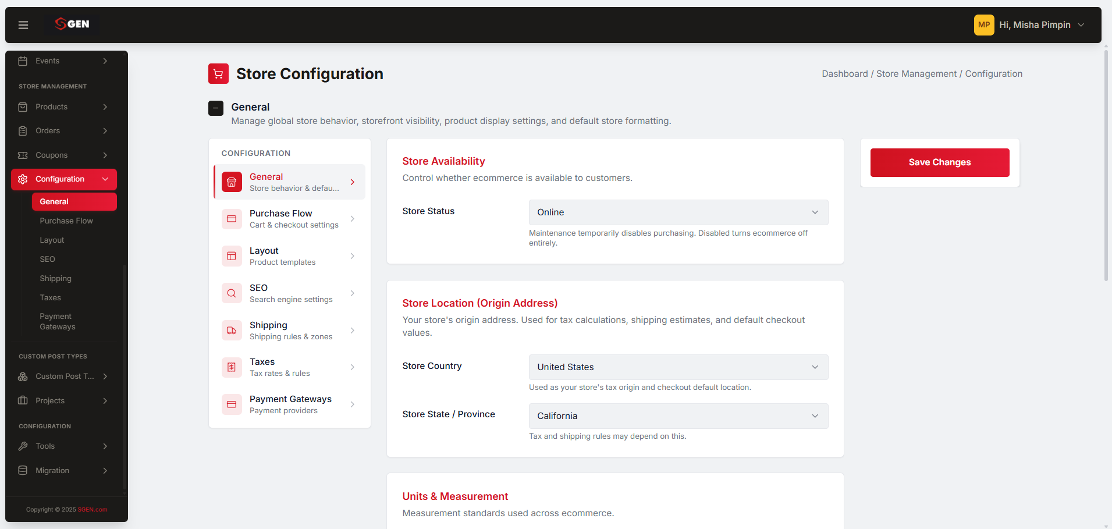Image resolution: width=1112 pixels, height=529 pixels.
Task: Click the Tools wrench icon
Action: tap(23, 446)
